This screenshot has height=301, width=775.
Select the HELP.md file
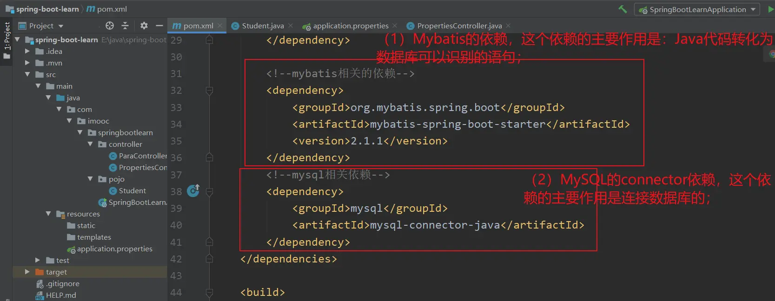pos(56,295)
